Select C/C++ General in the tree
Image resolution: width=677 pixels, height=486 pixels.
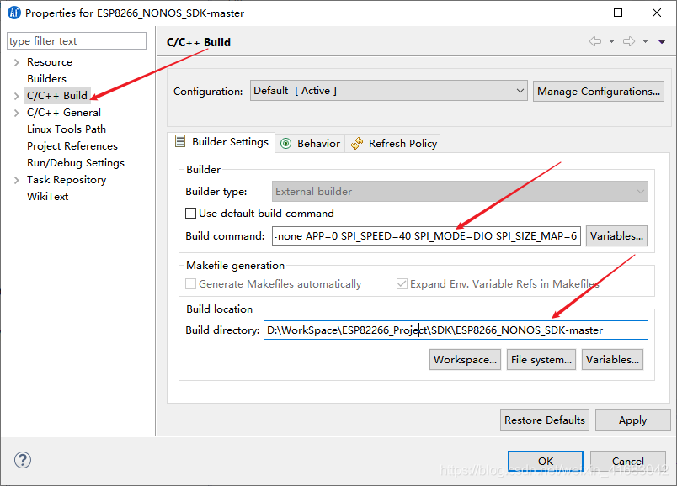coord(64,113)
